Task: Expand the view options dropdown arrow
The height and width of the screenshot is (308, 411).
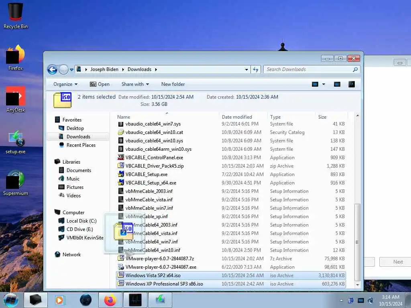Action: pos(324,84)
